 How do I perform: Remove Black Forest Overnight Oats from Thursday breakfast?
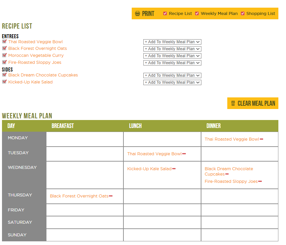click(111, 196)
